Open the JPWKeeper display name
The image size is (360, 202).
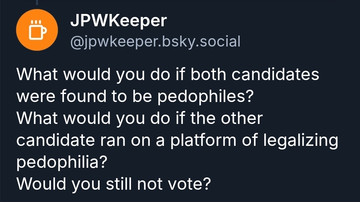(x=118, y=21)
